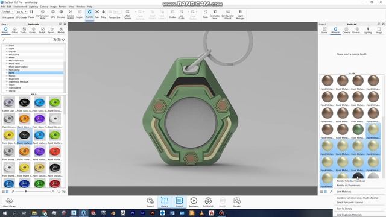Open the Help menu
This screenshot has height=217, width=386.
[90, 7]
